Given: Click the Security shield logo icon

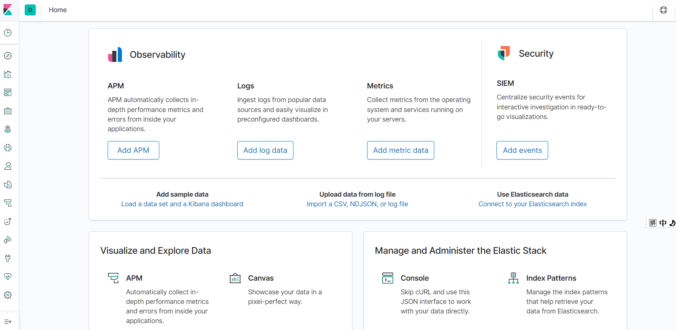Looking at the screenshot, I should pos(504,53).
